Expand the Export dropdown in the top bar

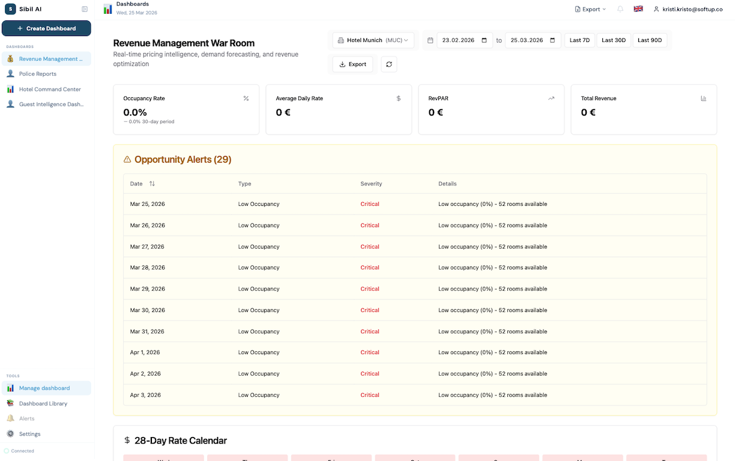589,9
